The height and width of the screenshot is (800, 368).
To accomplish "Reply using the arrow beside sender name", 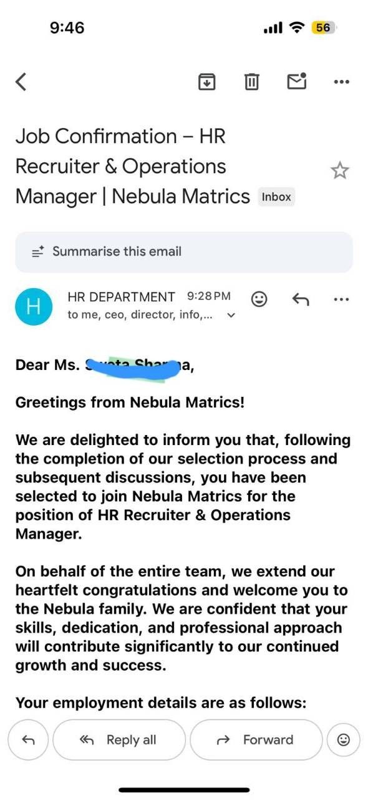I will point(301,299).
